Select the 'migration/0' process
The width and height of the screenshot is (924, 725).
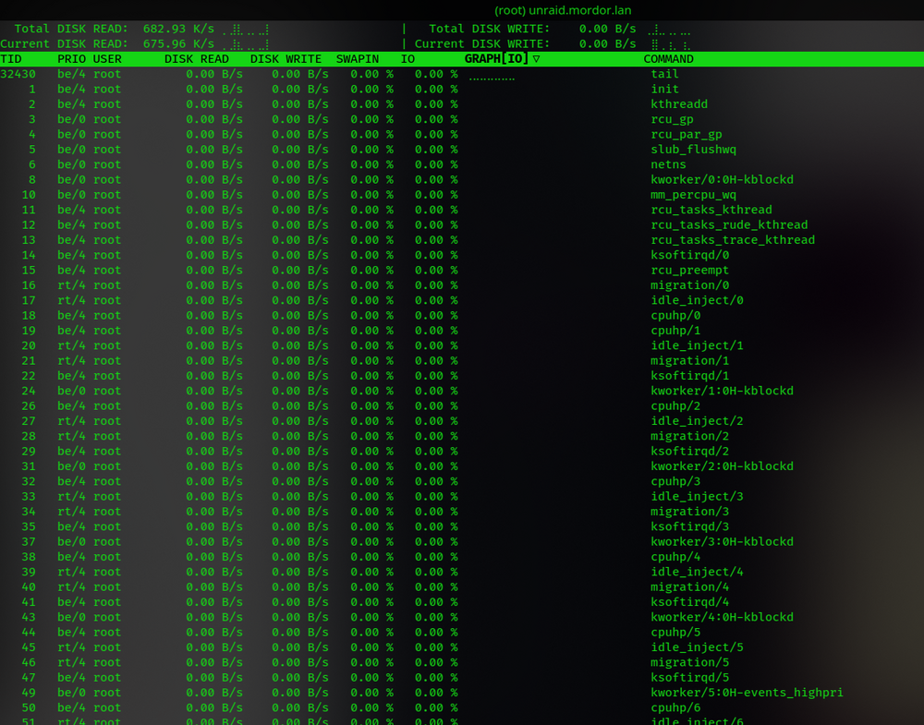point(690,285)
